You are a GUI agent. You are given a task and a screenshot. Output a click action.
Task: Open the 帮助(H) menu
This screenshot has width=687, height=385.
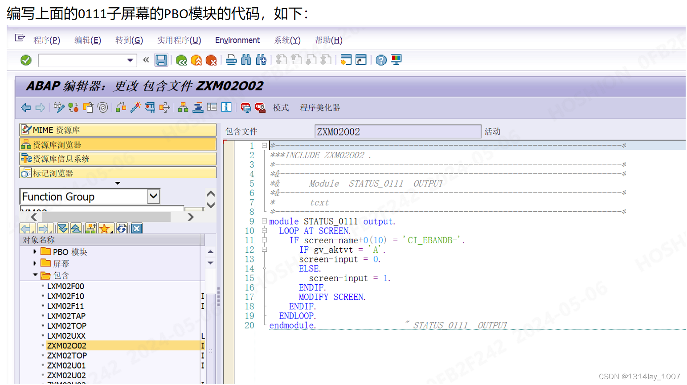click(329, 40)
